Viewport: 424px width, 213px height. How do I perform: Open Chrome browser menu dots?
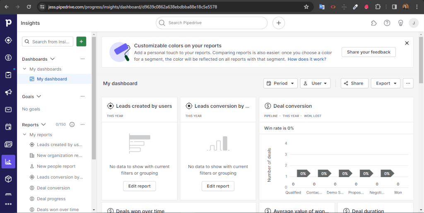coord(417,7)
